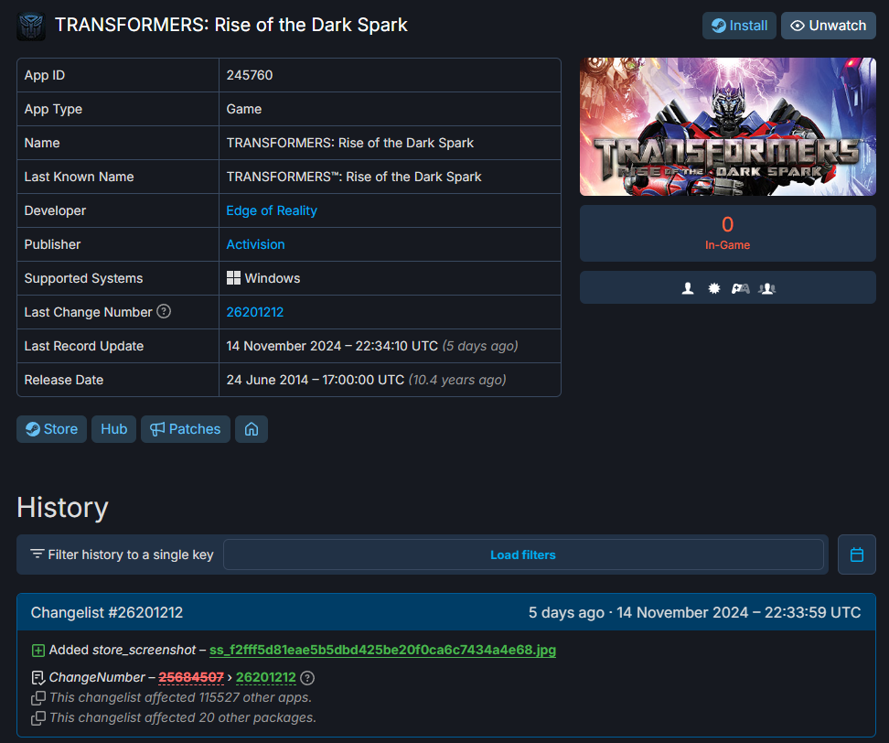Click the green plus Added icon
Image resolution: width=889 pixels, height=743 pixels.
click(38, 650)
